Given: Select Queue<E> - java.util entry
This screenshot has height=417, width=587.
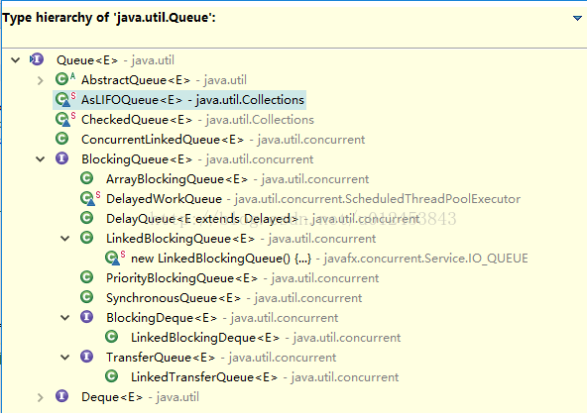Looking at the screenshot, I should (x=115, y=60).
